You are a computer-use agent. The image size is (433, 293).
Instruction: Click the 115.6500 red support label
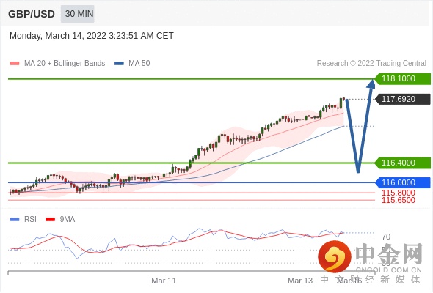(399, 200)
